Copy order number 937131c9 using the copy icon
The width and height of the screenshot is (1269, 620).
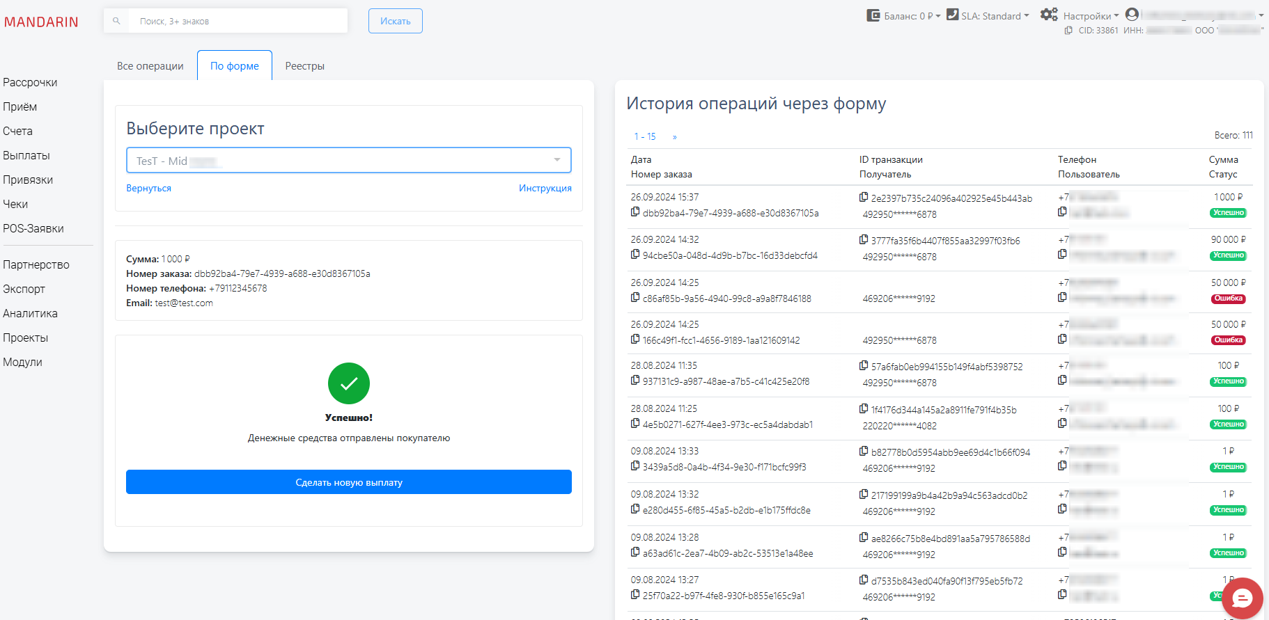[x=635, y=381]
